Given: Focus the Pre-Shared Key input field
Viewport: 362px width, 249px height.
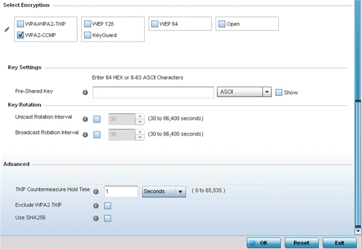Looking at the screenshot, I should click(x=153, y=93).
